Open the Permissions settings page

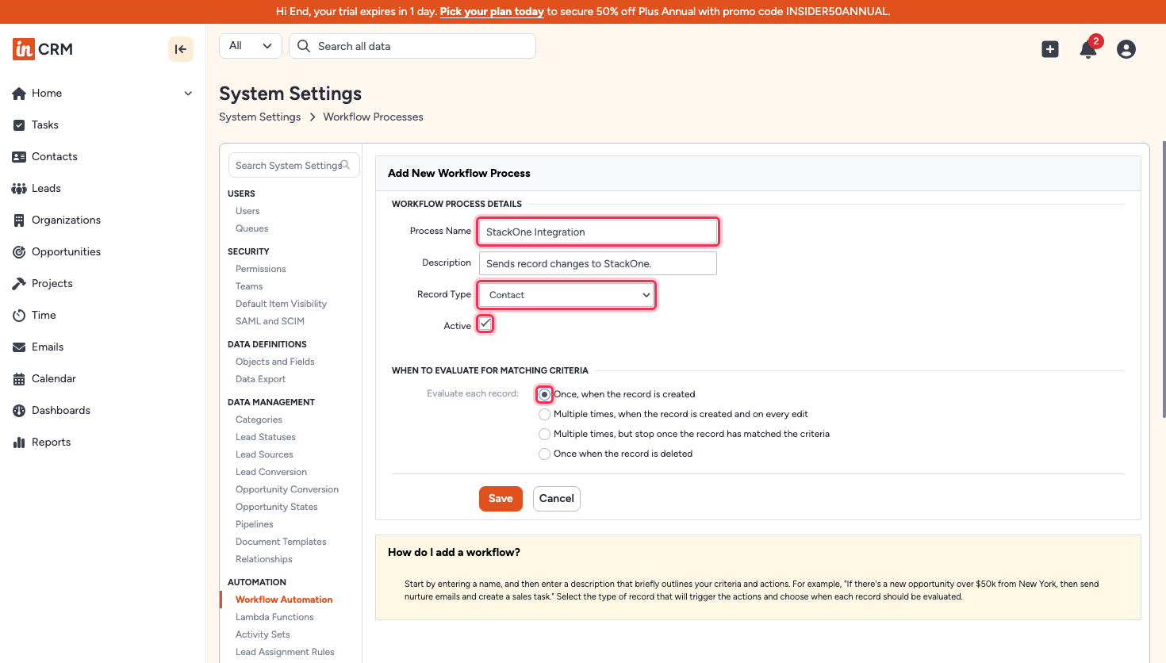coord(261,269)
